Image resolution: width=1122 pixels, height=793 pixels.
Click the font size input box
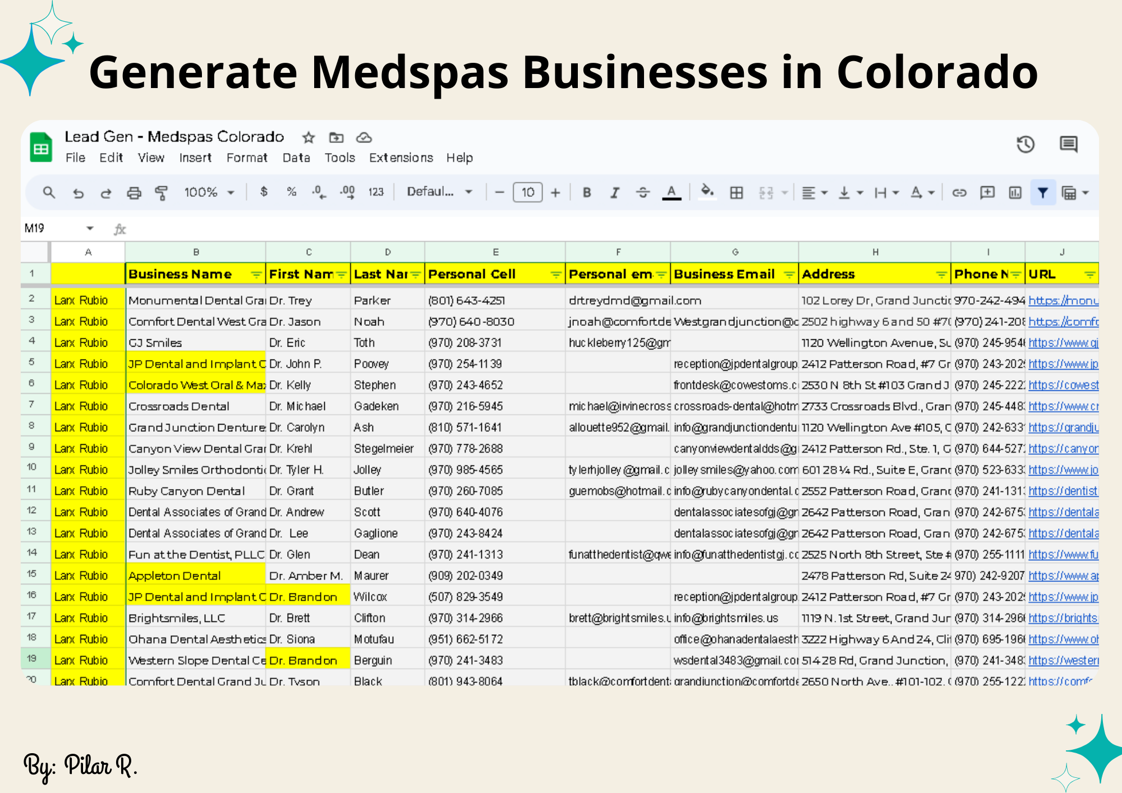point(527,192)
